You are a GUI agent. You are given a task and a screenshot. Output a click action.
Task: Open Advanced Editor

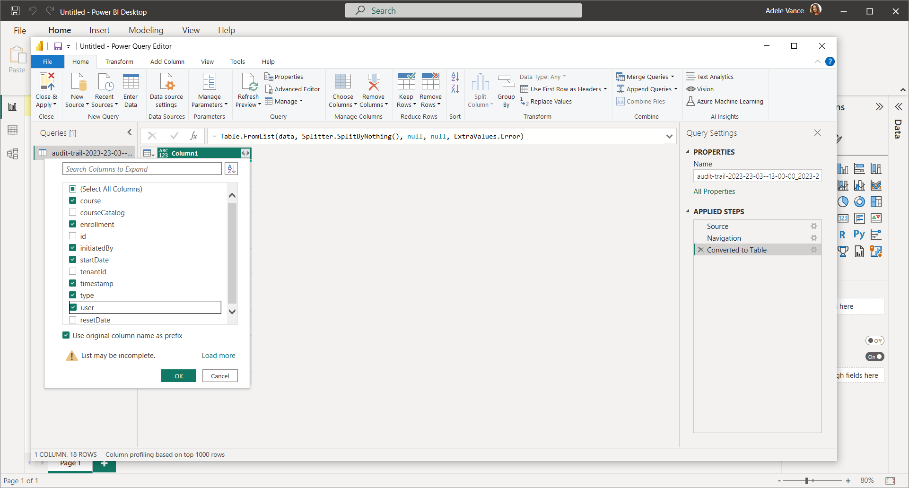293,89
